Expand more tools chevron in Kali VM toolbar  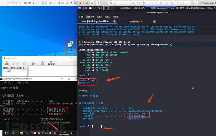pos(188,3)
